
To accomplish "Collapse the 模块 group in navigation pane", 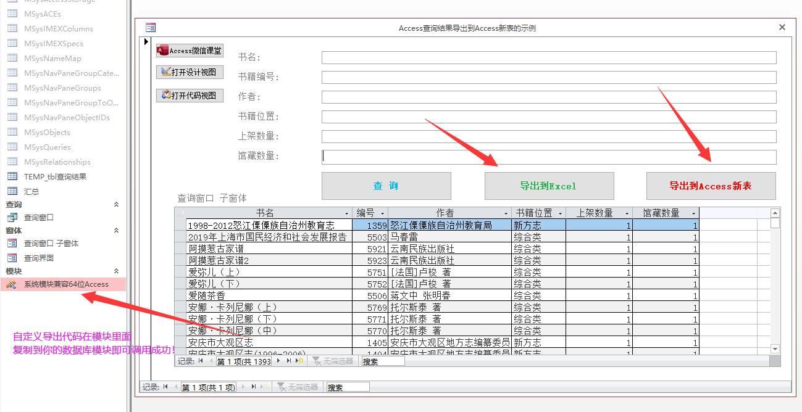I will coord(116,271).
